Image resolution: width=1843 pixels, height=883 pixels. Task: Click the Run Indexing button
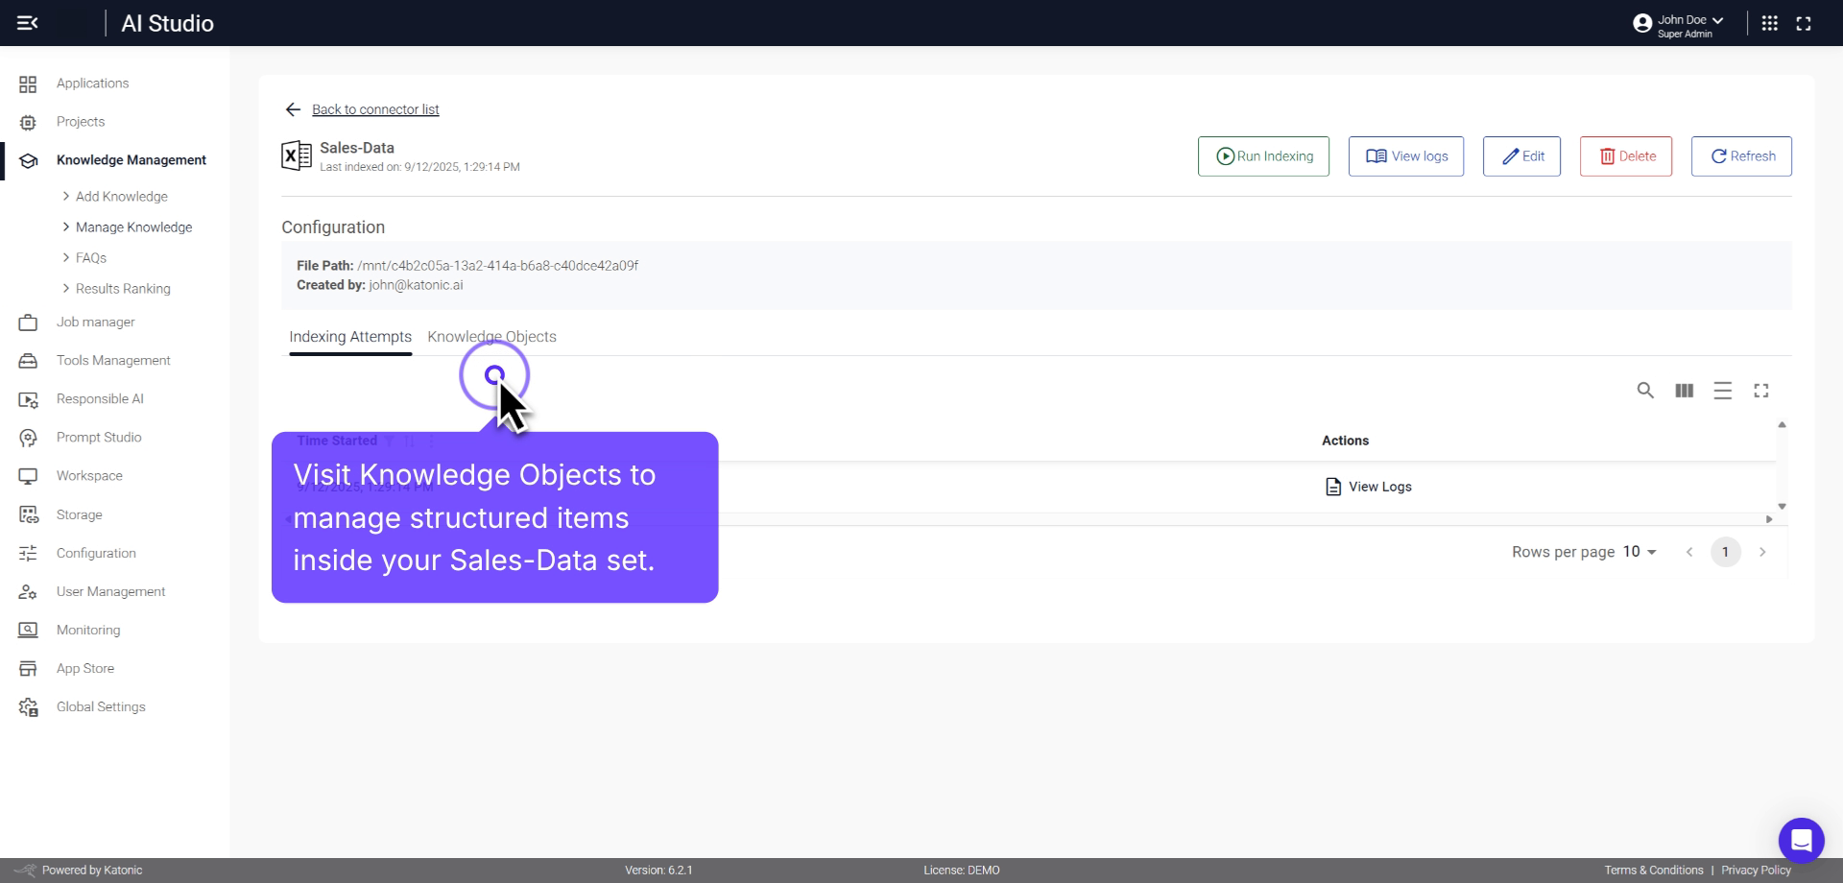pyautogui.click(x=1263, y=155)
